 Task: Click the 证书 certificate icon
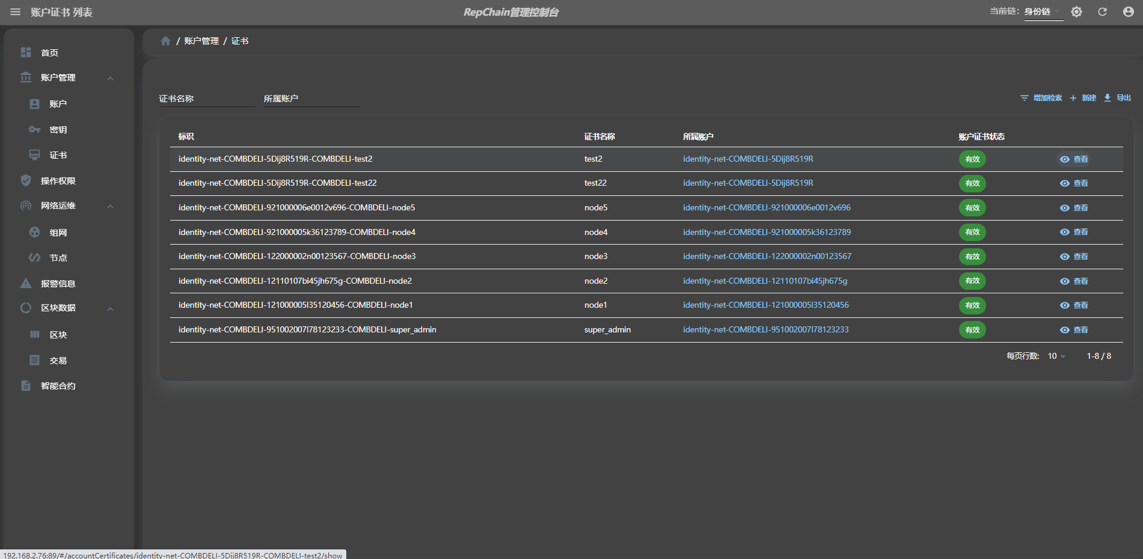(x=35, y=155)
